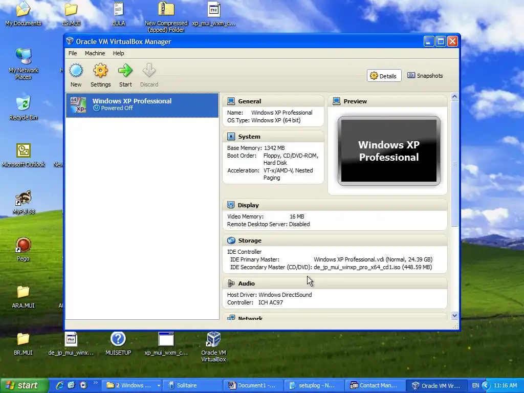Switch to Contact Manager taskbar button
The height and width of the screenshot is (393, 524).
point(376,386)
